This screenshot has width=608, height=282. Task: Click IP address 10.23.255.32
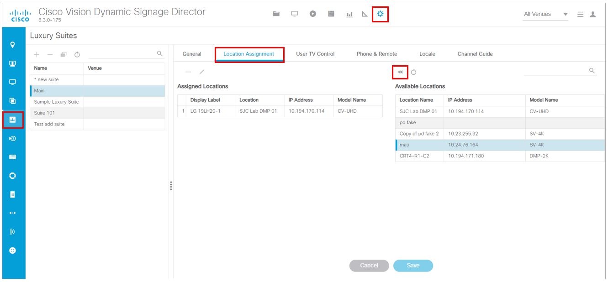[463, 134]
